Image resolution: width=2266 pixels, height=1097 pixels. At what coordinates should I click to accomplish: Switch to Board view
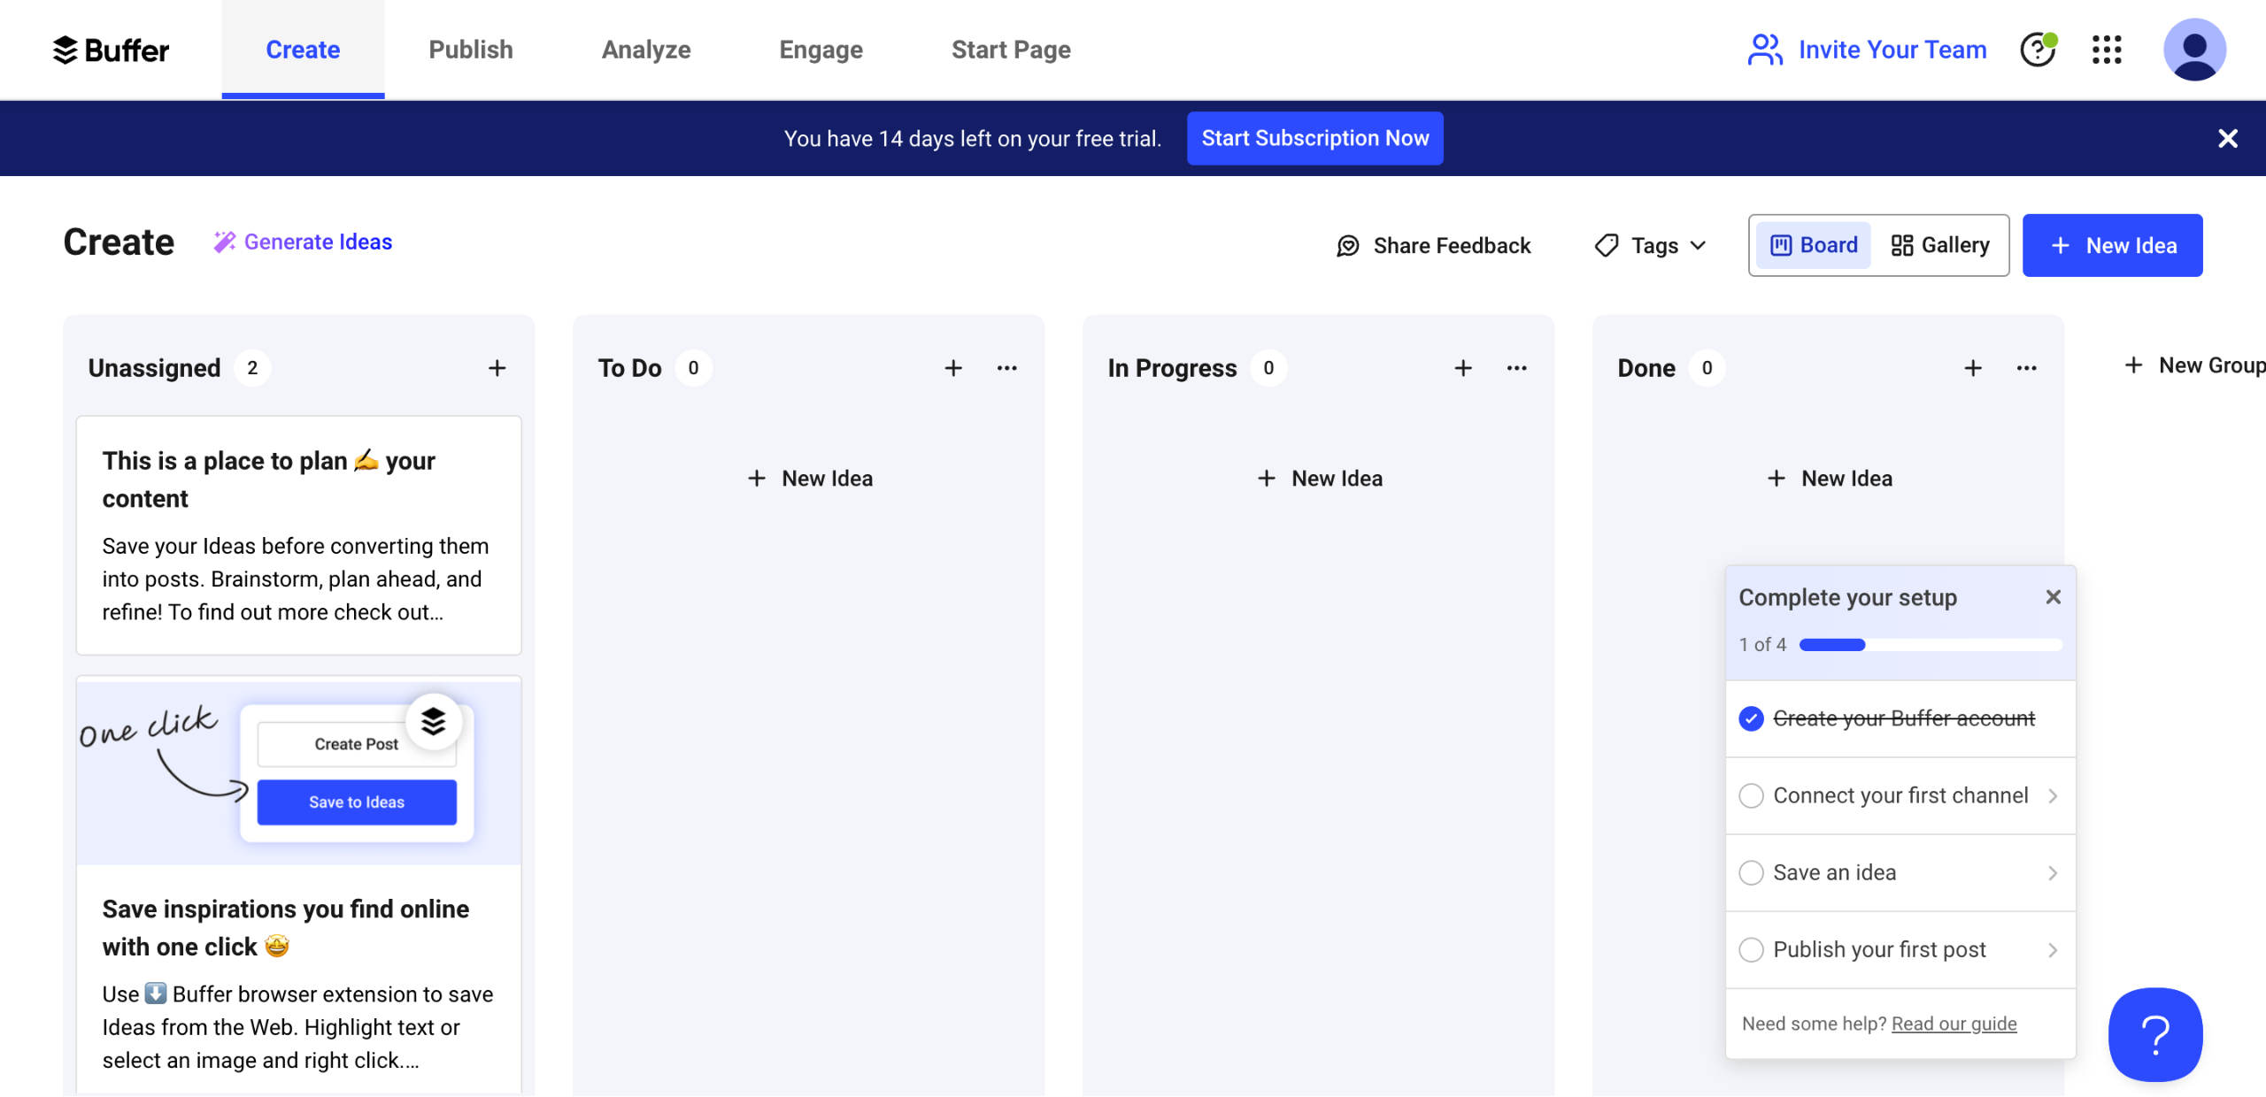(x=1813, y=245)
